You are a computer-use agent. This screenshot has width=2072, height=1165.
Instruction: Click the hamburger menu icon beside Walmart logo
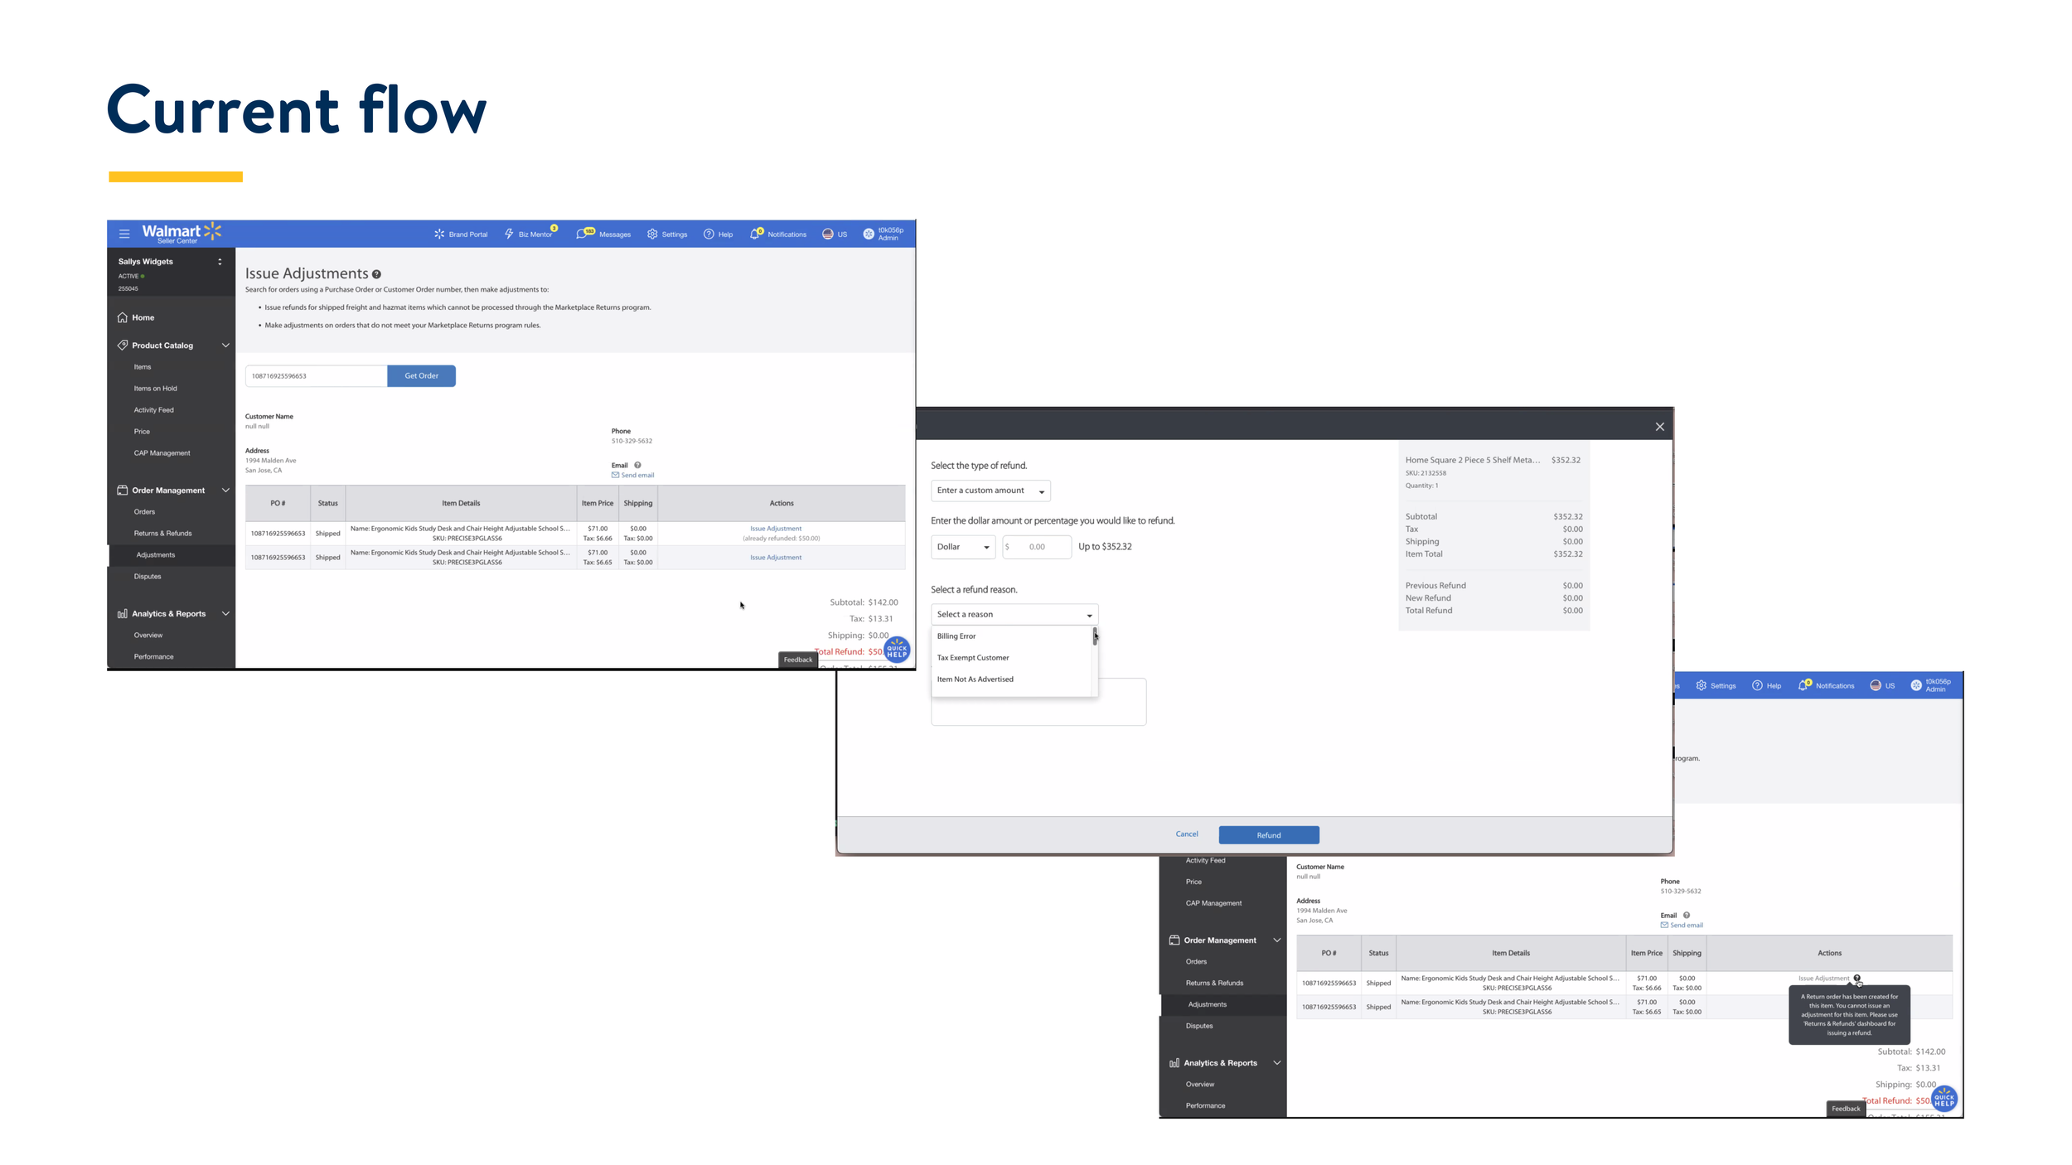coord(124,234)
